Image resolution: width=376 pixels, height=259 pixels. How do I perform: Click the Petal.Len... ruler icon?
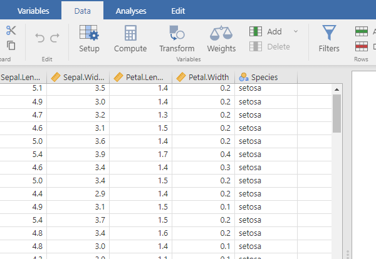coord(118,77)
